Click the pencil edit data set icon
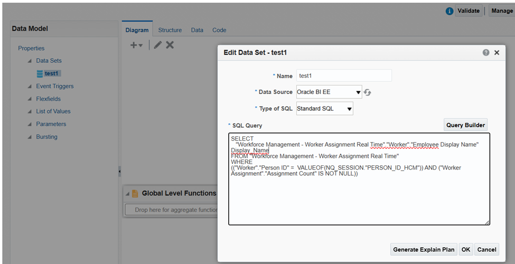The height and width of the screenshot is (264, 515). pos(158,45)
